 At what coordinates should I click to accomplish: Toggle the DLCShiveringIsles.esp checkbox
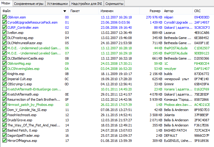pyautogui.click(x=5, y=68)
